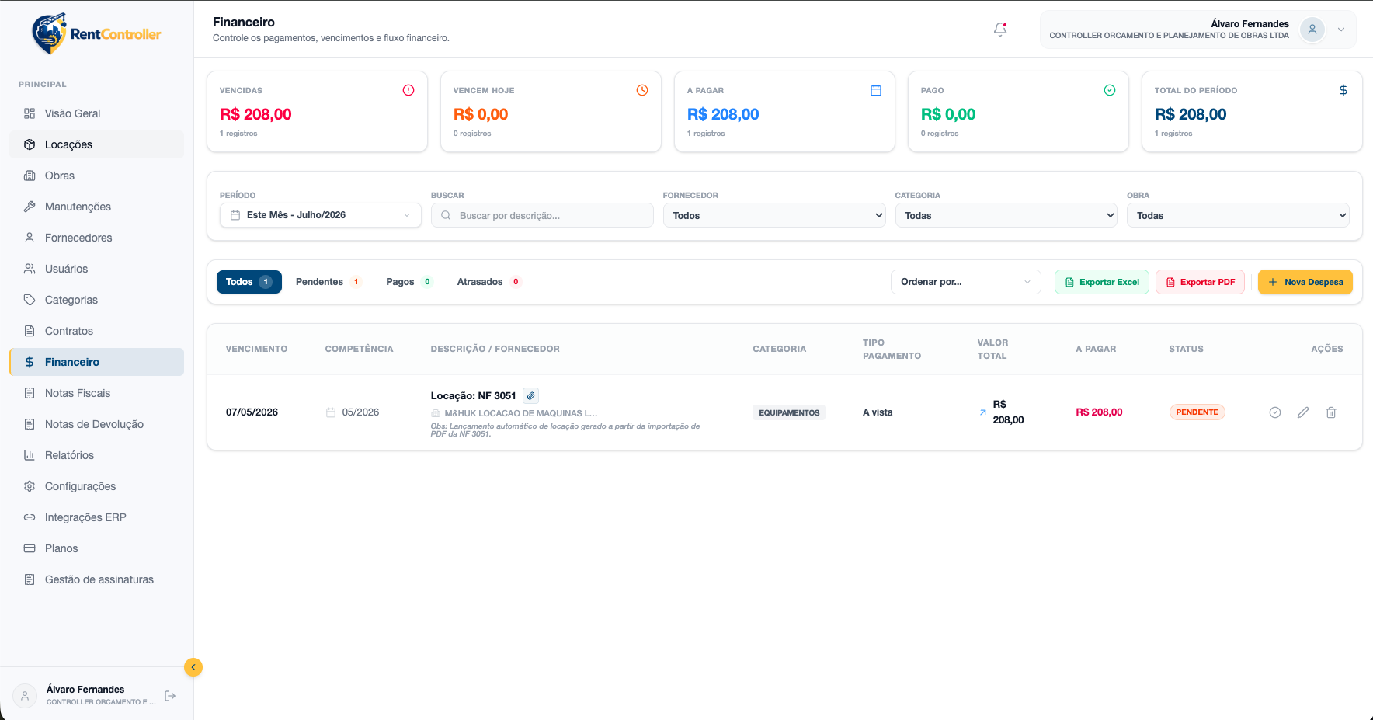Expand the Período Este Mês dropdown
Screen dimensions: 1373x720
pyautogui.click(x=321, y=215)
